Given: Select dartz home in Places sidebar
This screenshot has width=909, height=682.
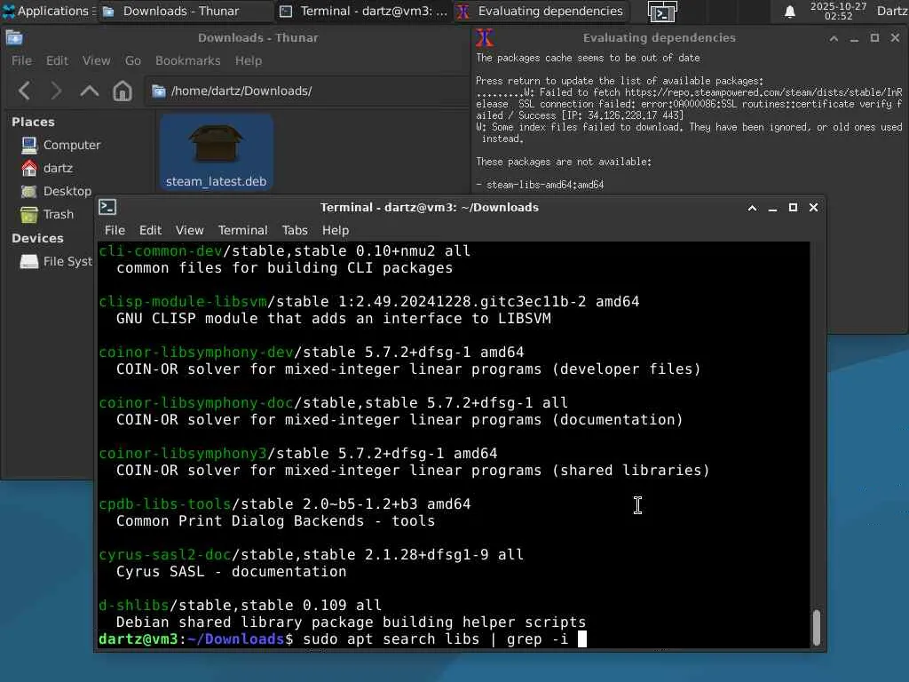Looking at the screenshot, I should point(47,168).
